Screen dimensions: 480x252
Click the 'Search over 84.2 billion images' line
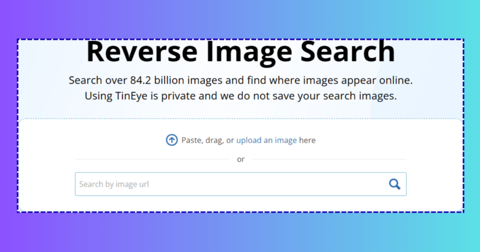tap(240, 80)
